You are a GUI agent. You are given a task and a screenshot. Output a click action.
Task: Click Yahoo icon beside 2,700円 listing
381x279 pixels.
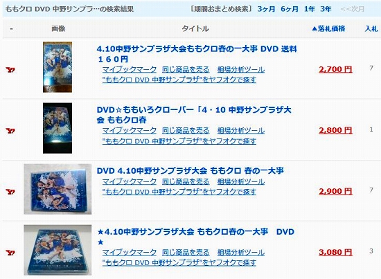[x=10, y=70]
